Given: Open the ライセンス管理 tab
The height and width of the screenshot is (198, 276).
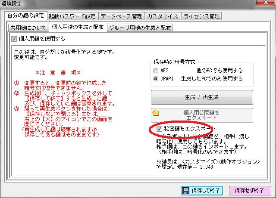Looking at the screenshot, I should pos(201,16).
